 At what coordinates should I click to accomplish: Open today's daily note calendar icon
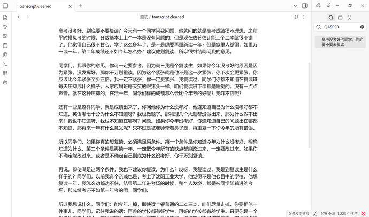tap(5, 45)
